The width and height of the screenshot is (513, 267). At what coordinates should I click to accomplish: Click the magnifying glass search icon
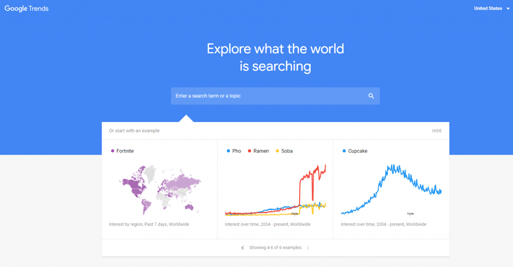pos(371,96)
